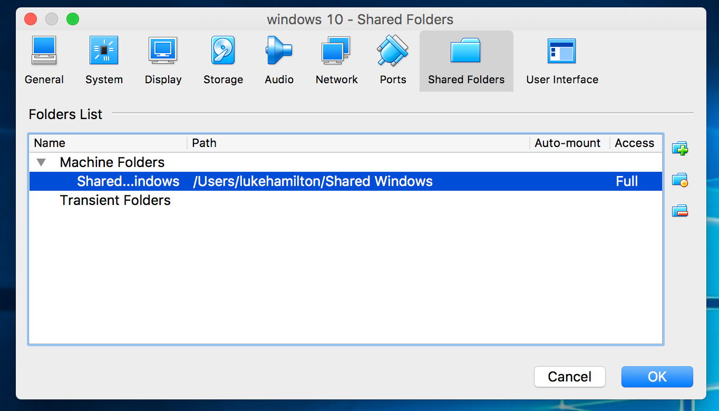
Task: Collapse the Machine Folders disclosure triangle
Action: coord(41,162)
